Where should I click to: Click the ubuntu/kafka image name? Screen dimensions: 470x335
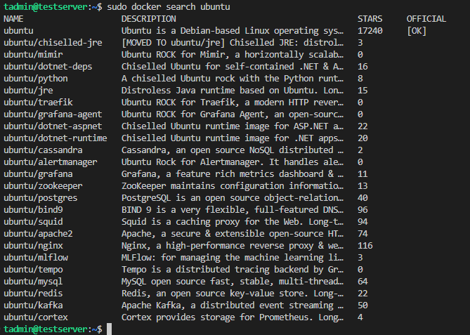(x=33, y=306)
